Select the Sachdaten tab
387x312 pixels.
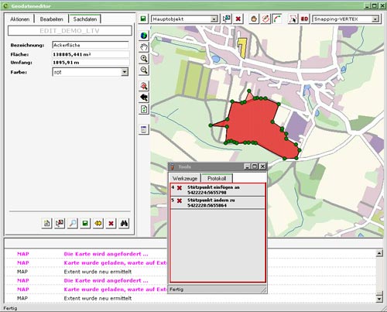pos(85,19)
